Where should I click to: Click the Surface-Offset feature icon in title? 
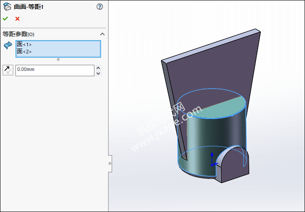pyautogui.click(x=7, y=7)
